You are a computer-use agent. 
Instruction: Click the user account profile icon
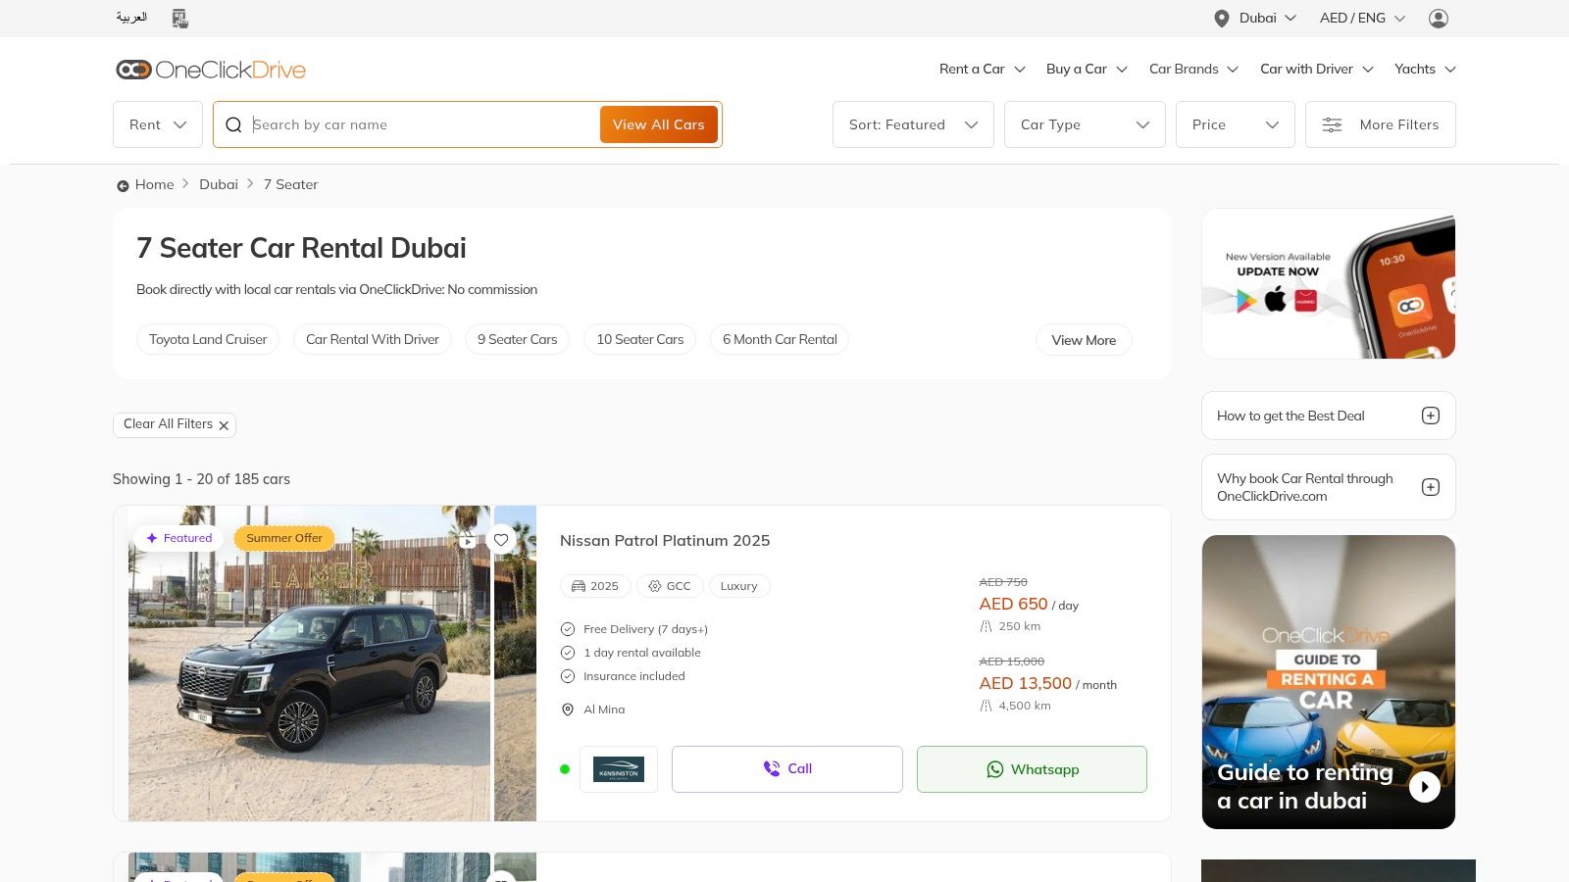[x=1438, y=19]
